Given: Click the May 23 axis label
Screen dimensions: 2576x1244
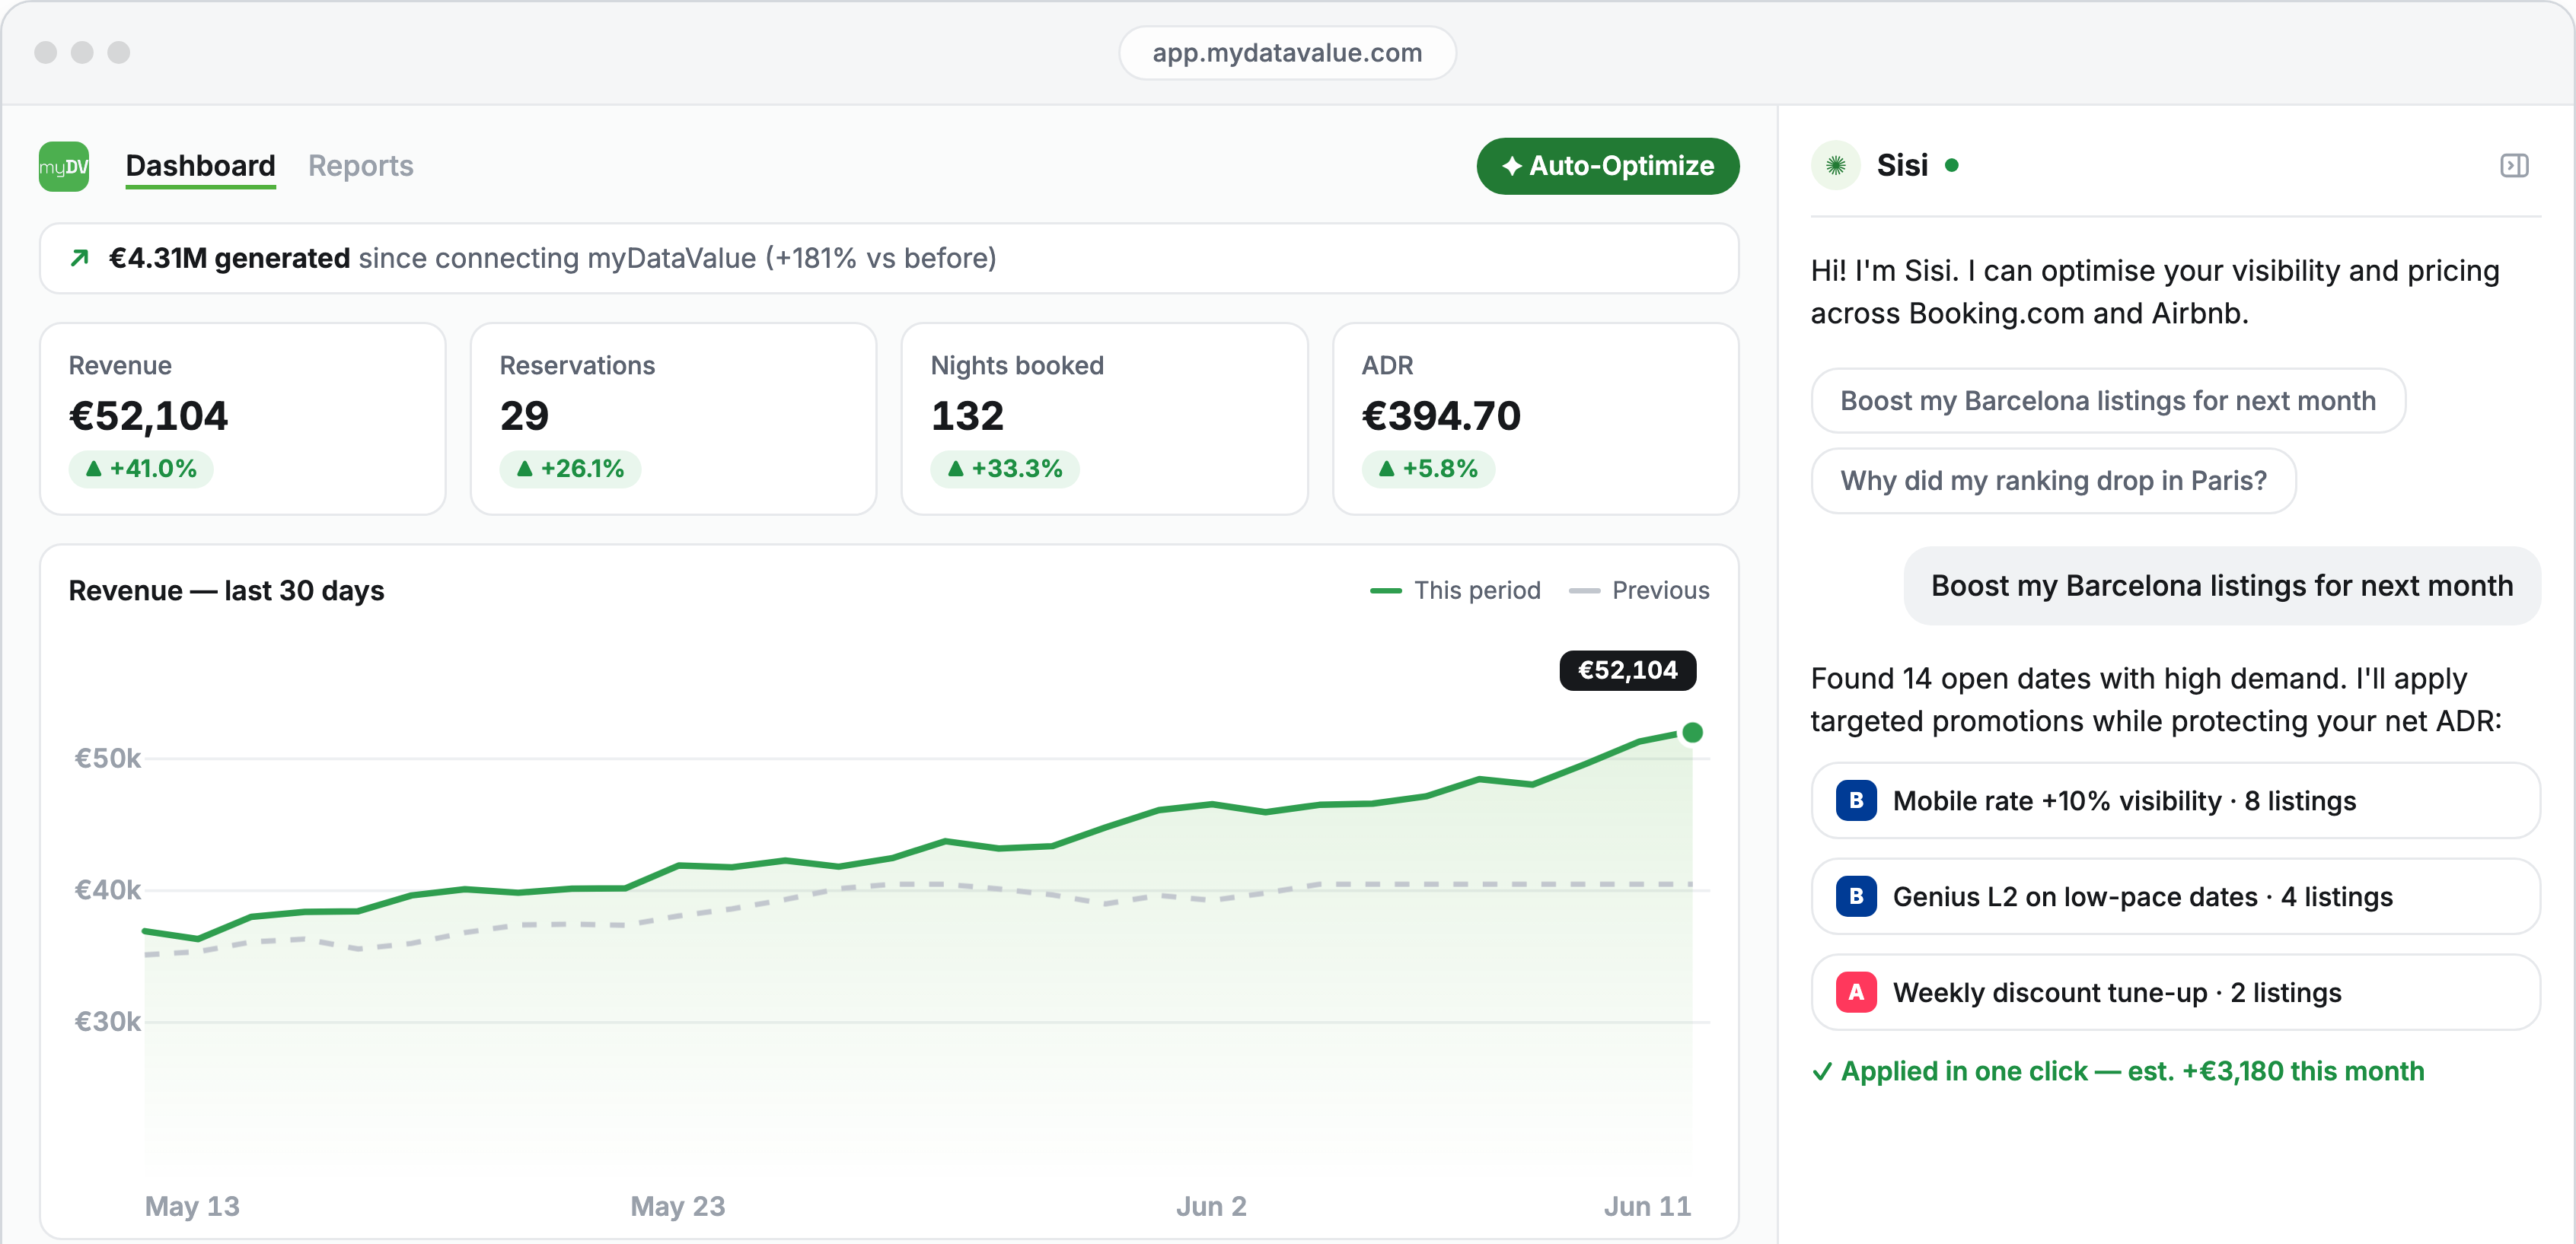Looking at the screenshot, I should click(678, 1206).
